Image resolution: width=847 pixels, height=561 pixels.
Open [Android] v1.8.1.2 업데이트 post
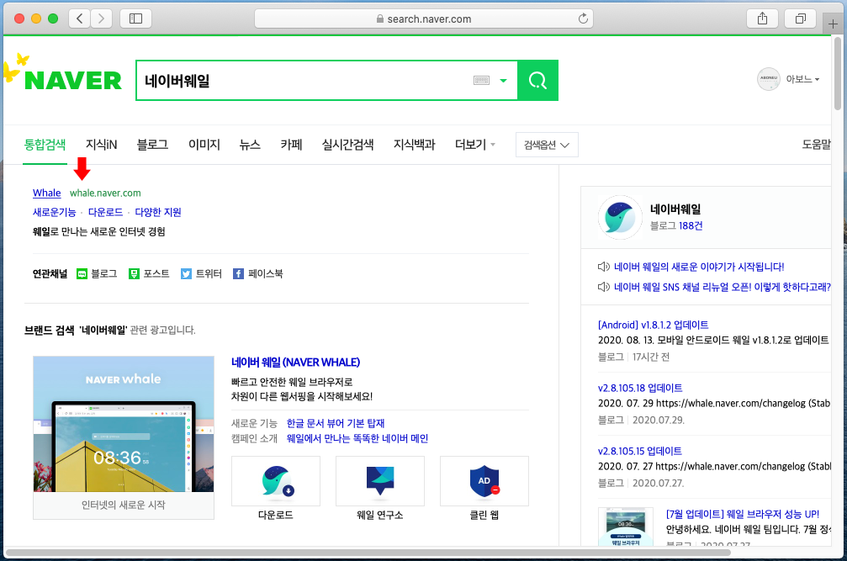pos(653,325)
